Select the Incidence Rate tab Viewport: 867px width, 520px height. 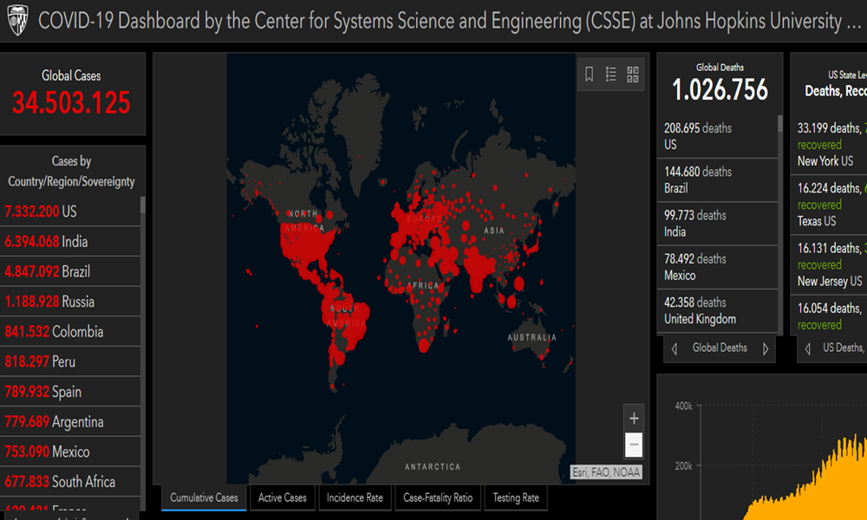[x=355, y=497]
